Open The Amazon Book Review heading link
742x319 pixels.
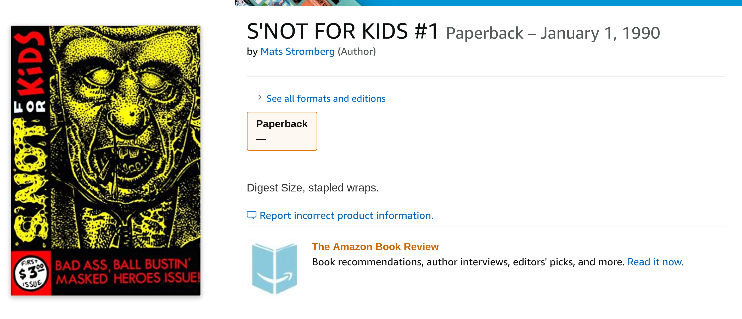pos(375,247)
